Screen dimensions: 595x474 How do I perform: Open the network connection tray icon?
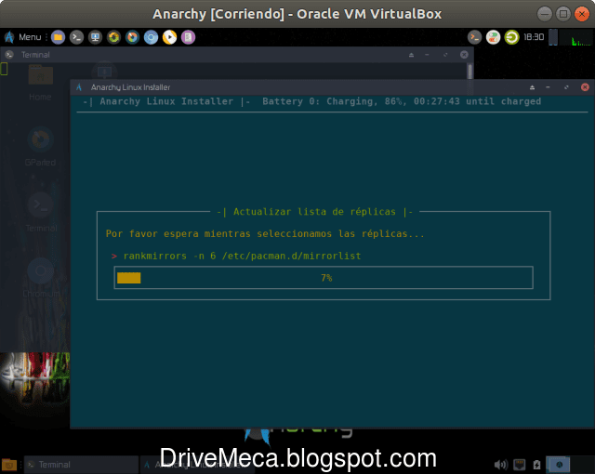(519, 465)
